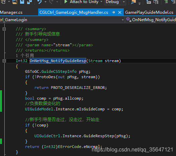
Task: Switch to the Manager.cs tab
Action: pos(11,12)
